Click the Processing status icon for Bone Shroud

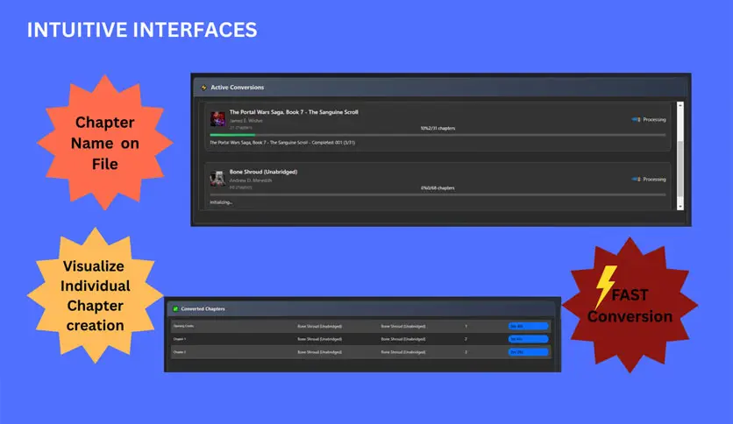coord(637,180)
